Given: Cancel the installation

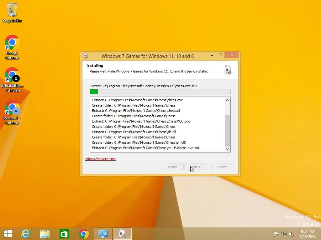Looking at the screenshot, I should [x=222, y=167].
